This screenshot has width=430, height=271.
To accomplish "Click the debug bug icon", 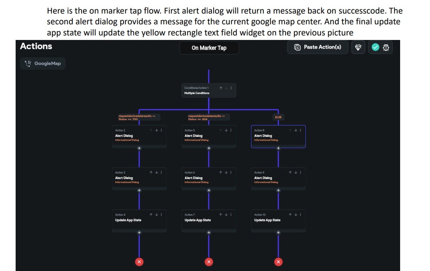I will point(386,47).
